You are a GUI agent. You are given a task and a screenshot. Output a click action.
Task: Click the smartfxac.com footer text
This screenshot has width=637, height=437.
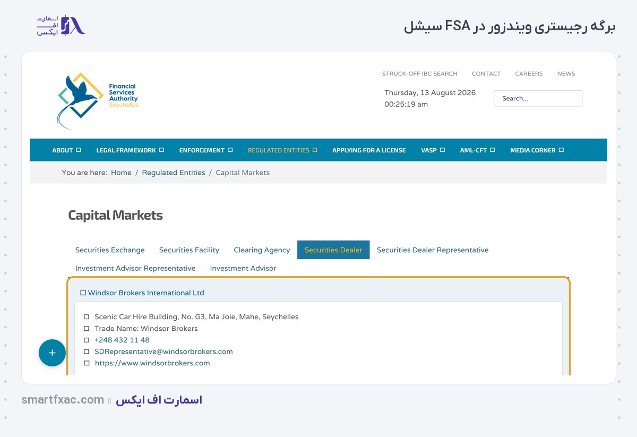[63, 400]
